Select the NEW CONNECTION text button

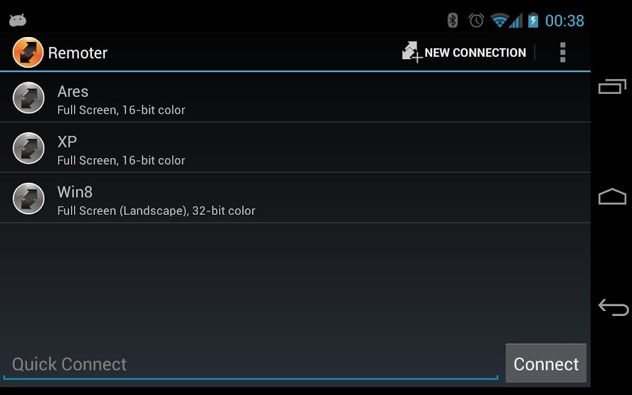475,53
